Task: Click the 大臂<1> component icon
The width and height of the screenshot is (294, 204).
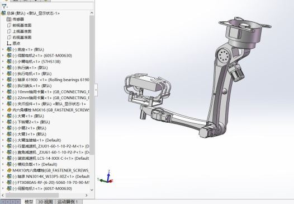Action: (9, 116)
